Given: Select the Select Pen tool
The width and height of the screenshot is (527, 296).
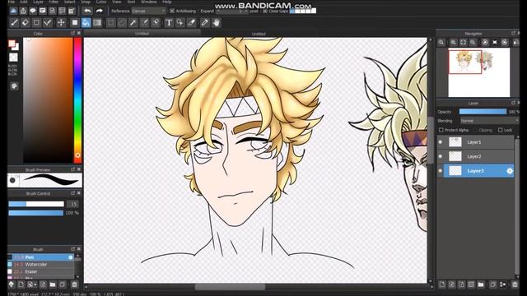Looking at the screenshot, I should (145, 23).
